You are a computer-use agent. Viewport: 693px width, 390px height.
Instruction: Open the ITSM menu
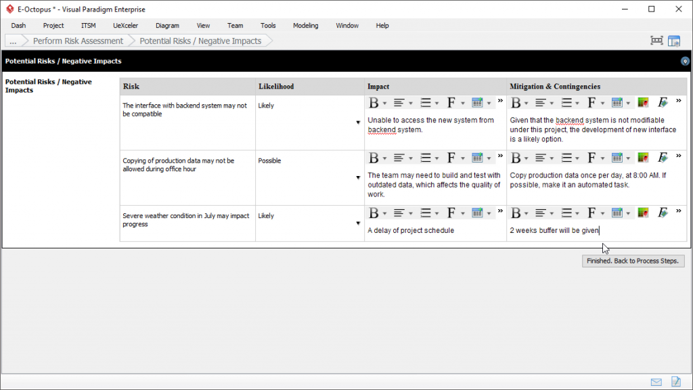89,26
